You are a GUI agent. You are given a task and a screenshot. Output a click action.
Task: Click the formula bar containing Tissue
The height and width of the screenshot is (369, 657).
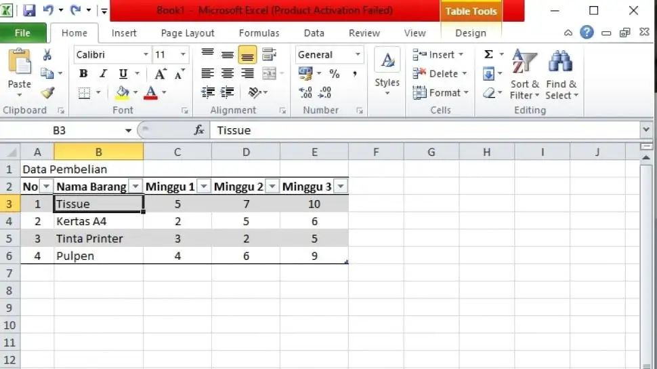click(425, 130)
